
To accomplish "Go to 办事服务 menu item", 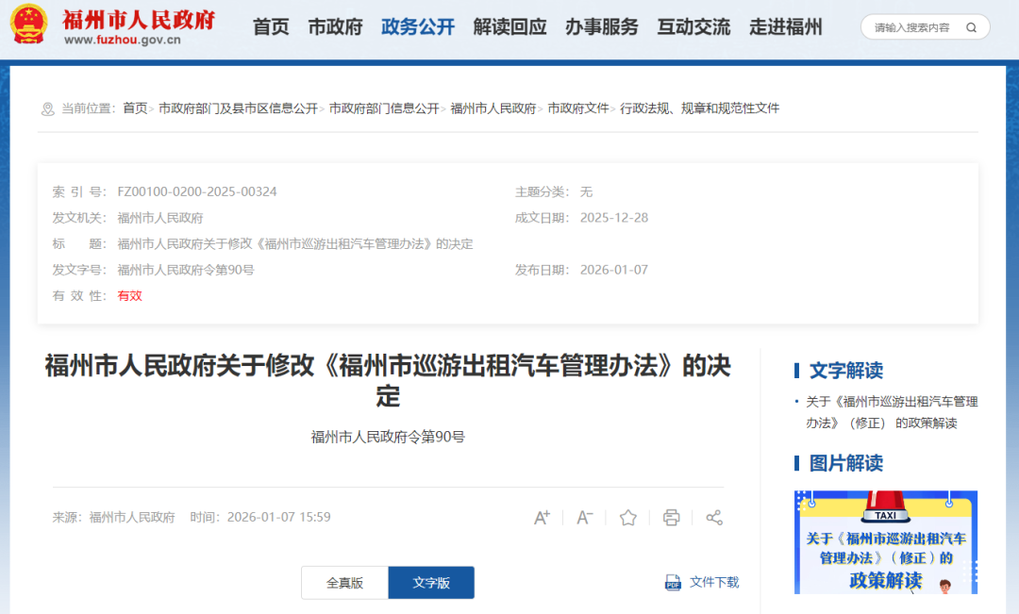I will pos(602,27).
